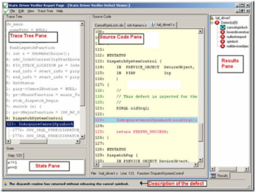Click the lowerdriverreturn red defect icon
Viewport: 255px width, 192px height.
(x=222, y=32)
